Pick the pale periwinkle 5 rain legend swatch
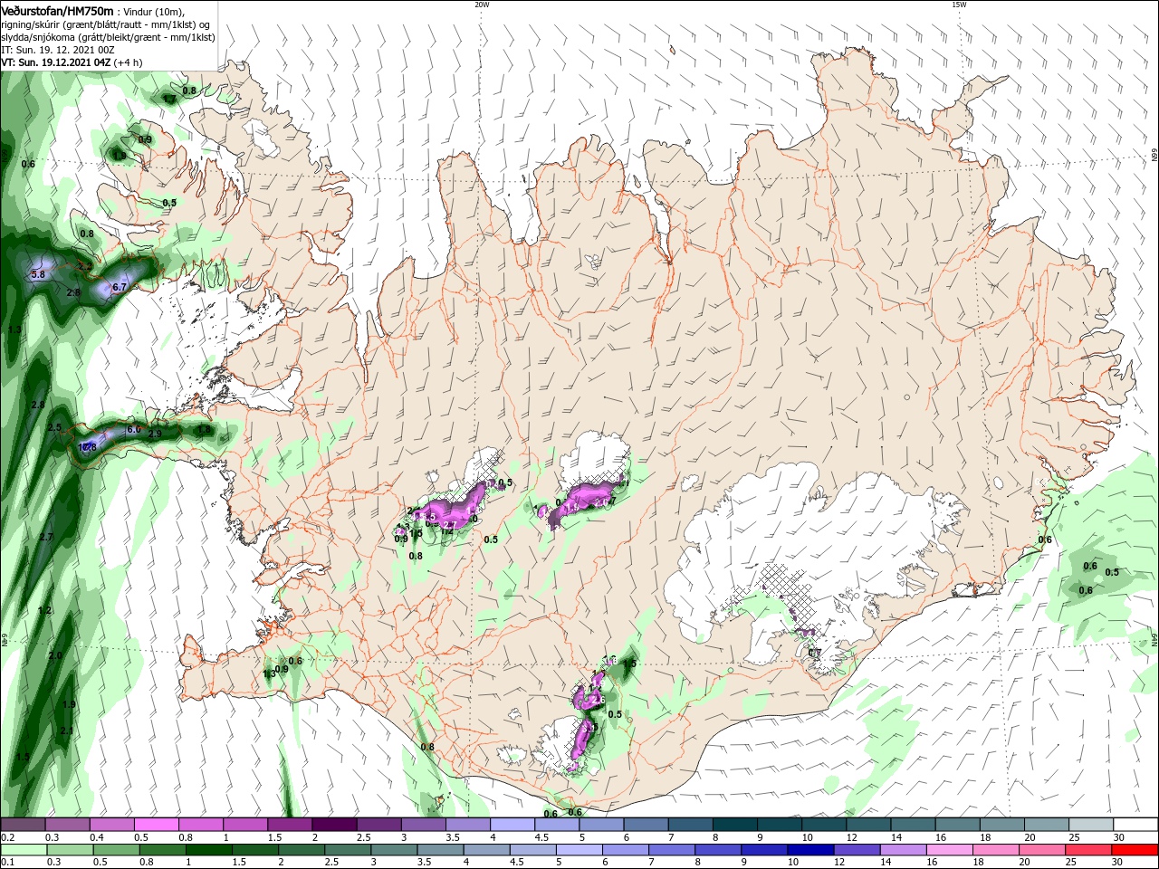This screenshot has width=1159, height=869. [579, 850]
